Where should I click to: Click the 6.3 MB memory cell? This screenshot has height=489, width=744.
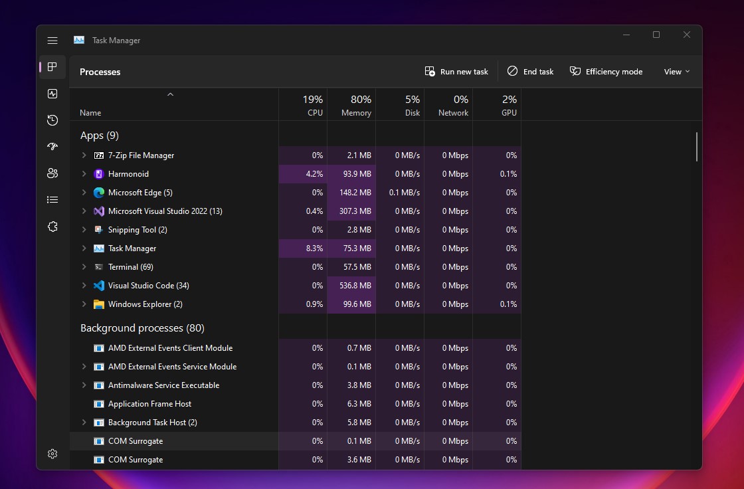tap(351, 404)
